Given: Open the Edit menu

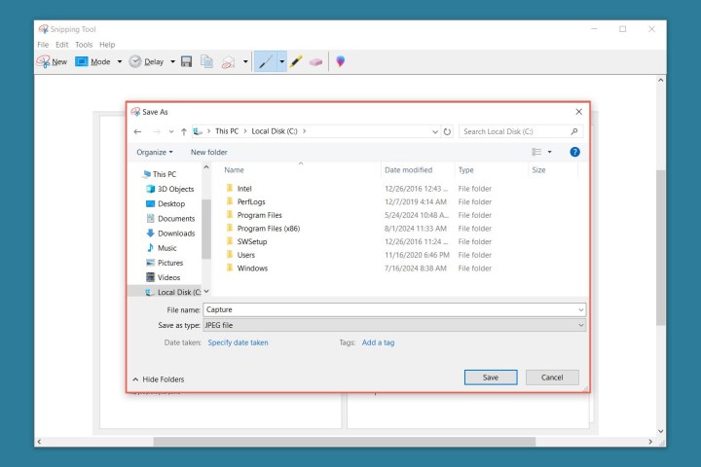Looking at the screenshot, I should pyautogui.click(x=62, y=45).
